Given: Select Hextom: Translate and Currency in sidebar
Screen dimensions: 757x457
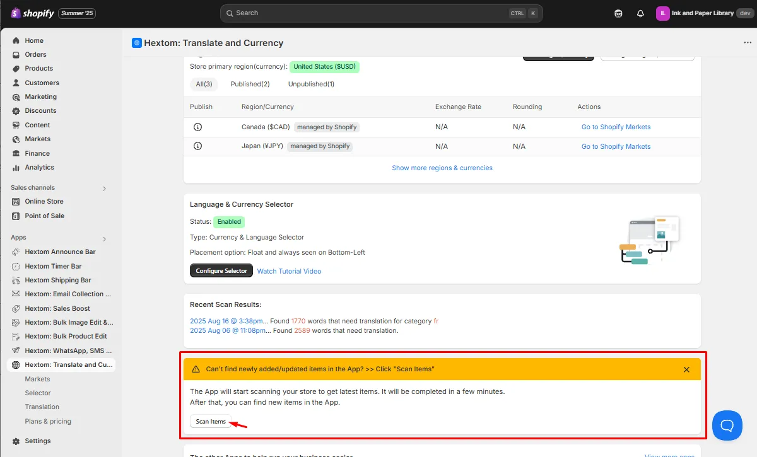Looking at the screenshot, I should [61, 364].
